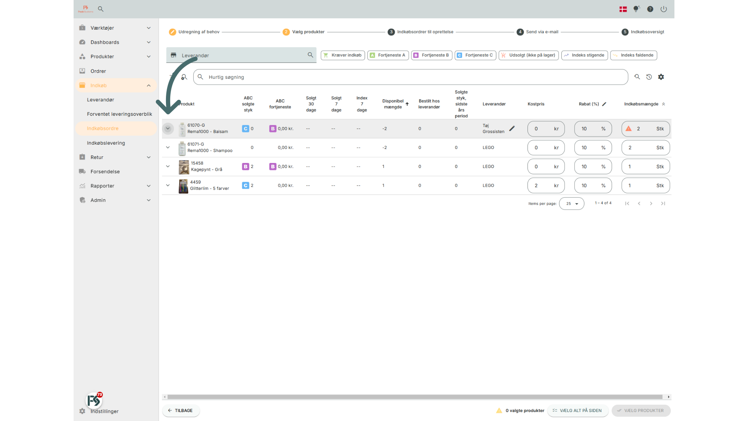Screen dimensions: 748x421
Task: Toggle the Fortjeneste B filter chip
Action: (x=432, y=55)
